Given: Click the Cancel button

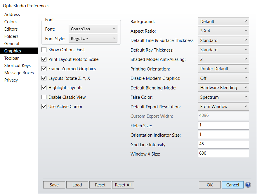Looking at the screenshot, I should [x=232, y=185].
